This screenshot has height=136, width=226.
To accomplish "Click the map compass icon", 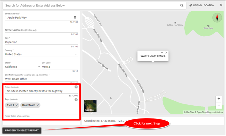I will (217, 18).
